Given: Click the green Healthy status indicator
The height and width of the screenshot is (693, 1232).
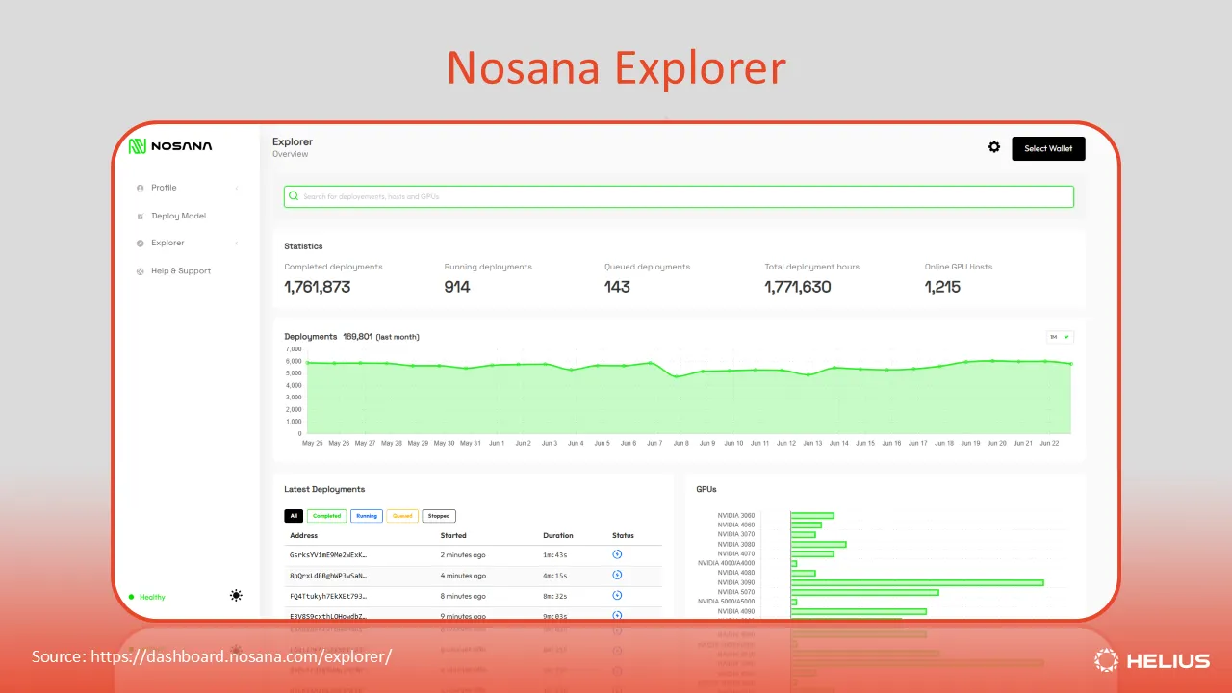Looking at the screenshot, I should pyautogui.click(x=147, y=597).
